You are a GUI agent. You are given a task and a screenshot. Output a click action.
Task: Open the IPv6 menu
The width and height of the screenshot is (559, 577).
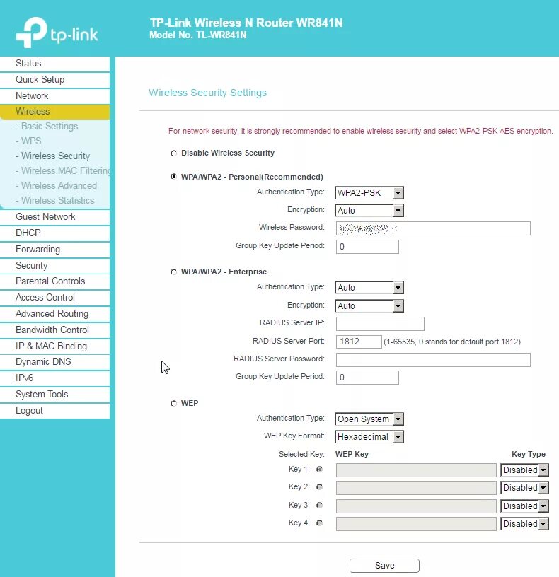[55, 378]
